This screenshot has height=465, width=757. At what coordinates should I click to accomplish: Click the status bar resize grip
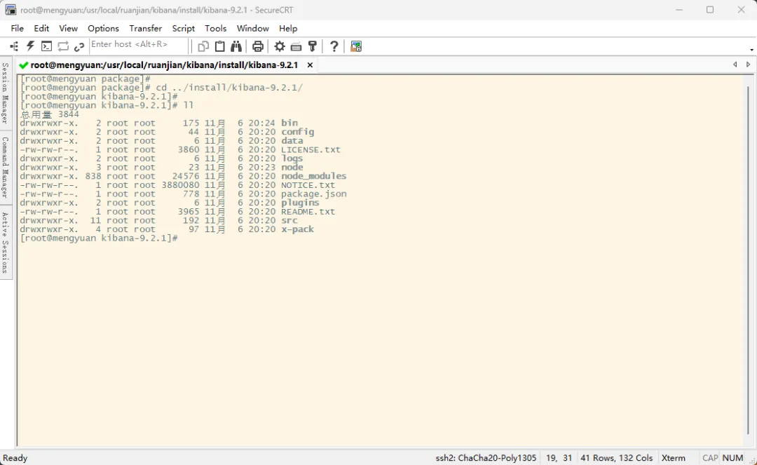pyautogui.click(x=752, y=460)
